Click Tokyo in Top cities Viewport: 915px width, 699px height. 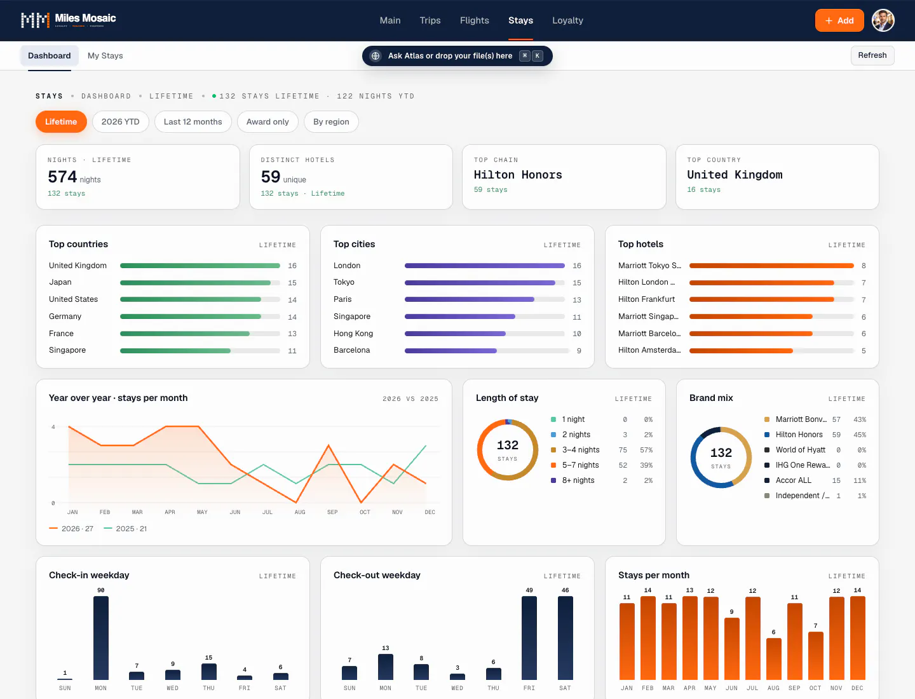pos(457,283)
